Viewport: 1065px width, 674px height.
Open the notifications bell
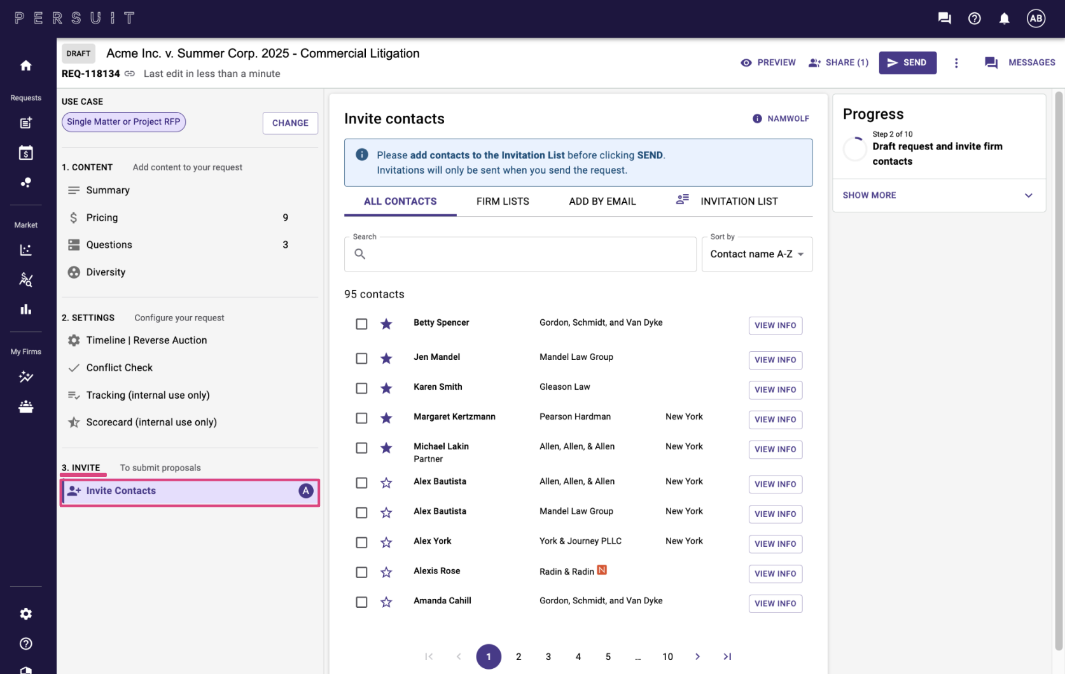[1005, 18]
